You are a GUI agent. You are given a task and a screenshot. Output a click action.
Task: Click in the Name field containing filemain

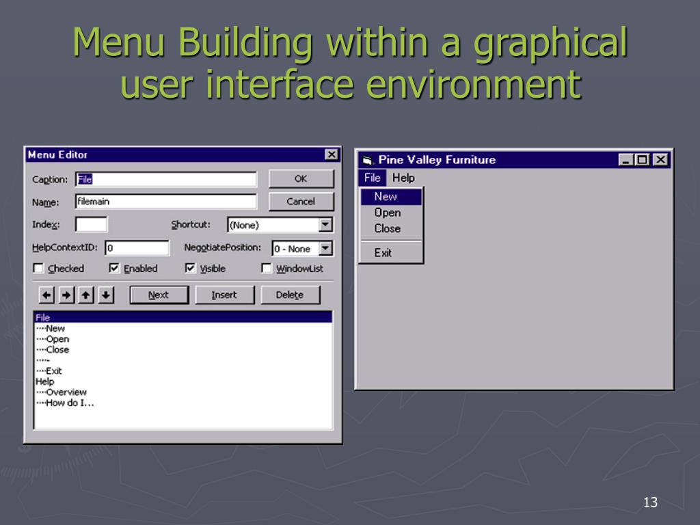[x=166, y=202]
